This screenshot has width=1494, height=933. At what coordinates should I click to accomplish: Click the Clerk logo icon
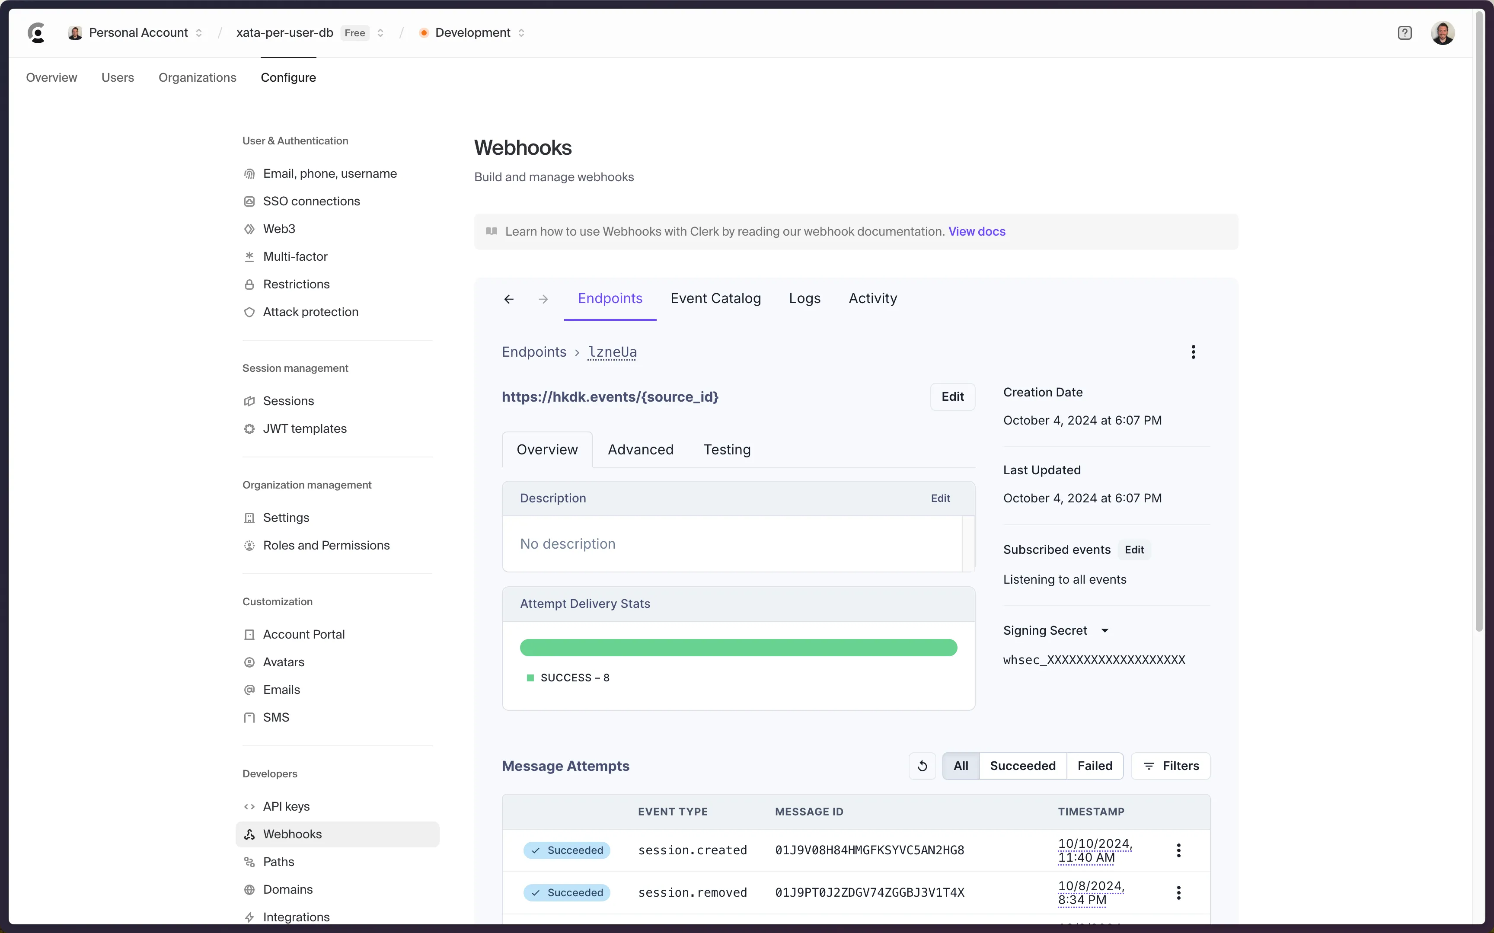coord(37,33)
